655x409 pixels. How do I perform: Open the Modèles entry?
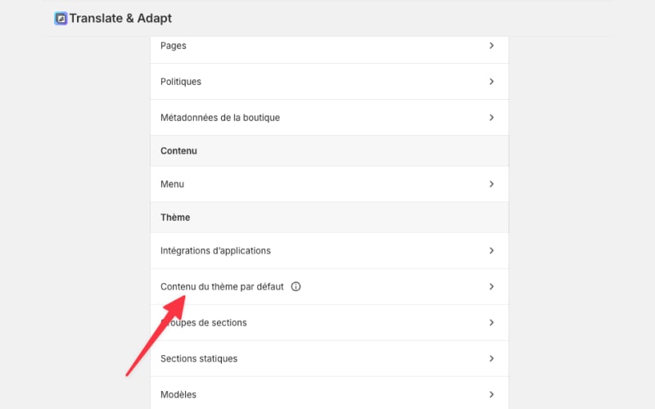pyautogui.click(x=178, y=394)
